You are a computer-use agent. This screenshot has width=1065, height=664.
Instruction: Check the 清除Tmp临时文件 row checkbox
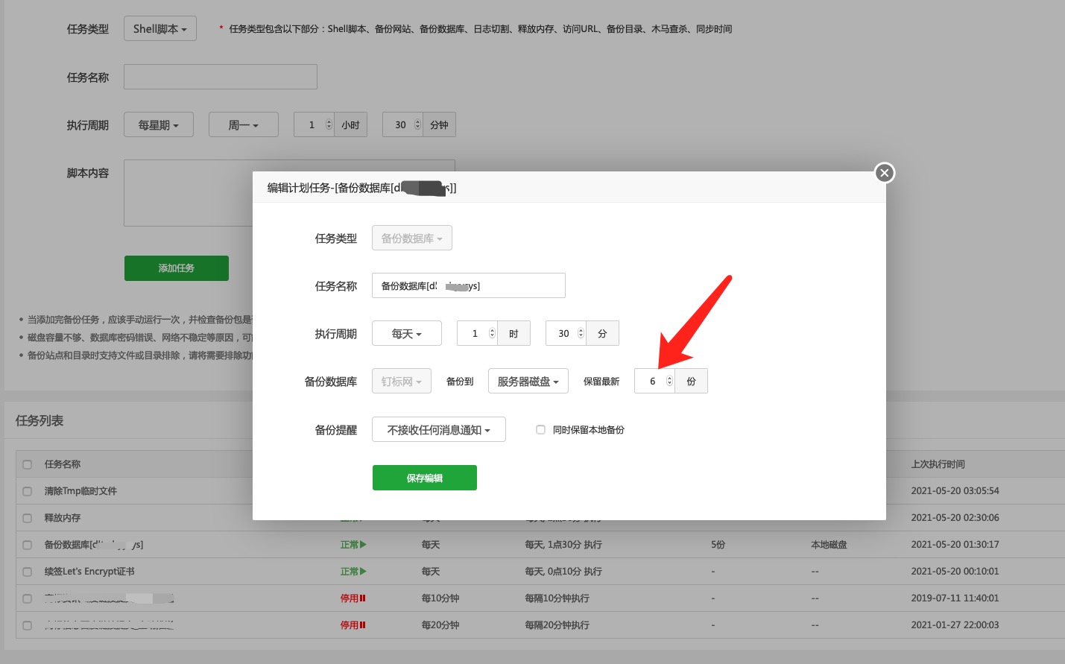click(28, 491)
